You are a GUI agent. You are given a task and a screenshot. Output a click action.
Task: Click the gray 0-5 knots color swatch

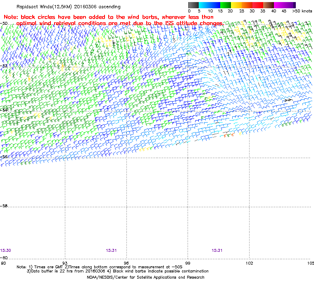[x=194, y=5]
